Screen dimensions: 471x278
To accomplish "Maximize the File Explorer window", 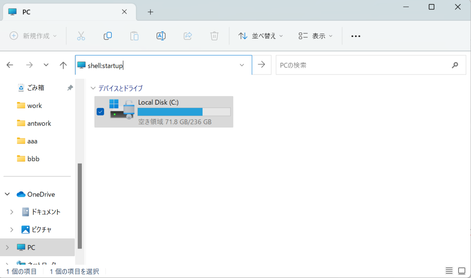I will (431, 7).
